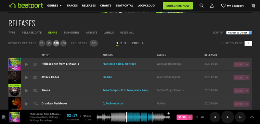The image size is (260, 124).
Task: Set results per page to 100
Action: pyautogui.click(x=56, y=43)
